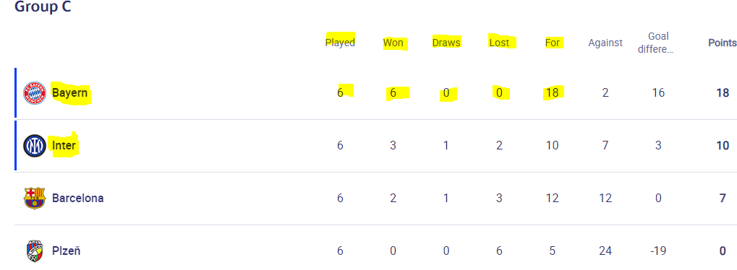Viewport: 737px width, 270px height.
Task: Click the Group C heading
Action: tap(43, 6)
